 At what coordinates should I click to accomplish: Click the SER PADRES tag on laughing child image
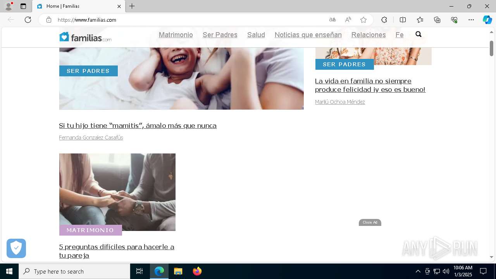tap(88, 71)
